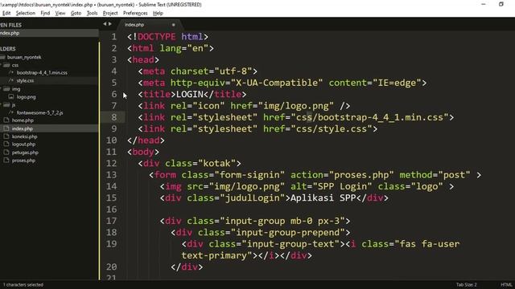The width and height of the screenshot is (515, 289).
Task: Click the file icon beside home.php
Action: pyautogui.click(x=6, y=120)
